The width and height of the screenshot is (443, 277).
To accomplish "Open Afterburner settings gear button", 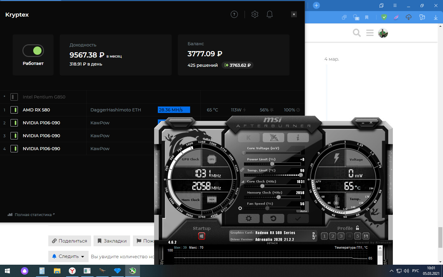I will 249,219.
